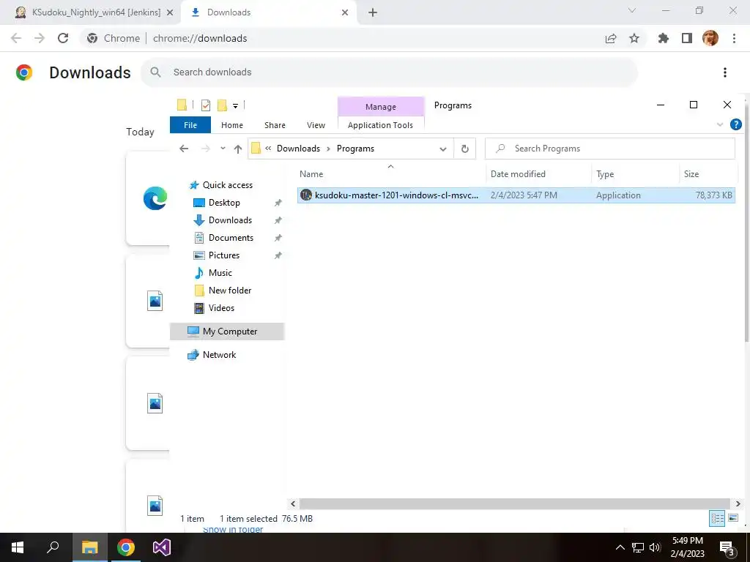
Task: Reload the Chrome downloads page
Action: [x=63, y=38]
